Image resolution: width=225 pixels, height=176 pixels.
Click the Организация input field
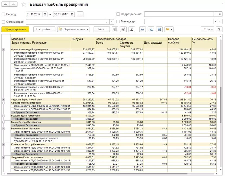point(65,22)
